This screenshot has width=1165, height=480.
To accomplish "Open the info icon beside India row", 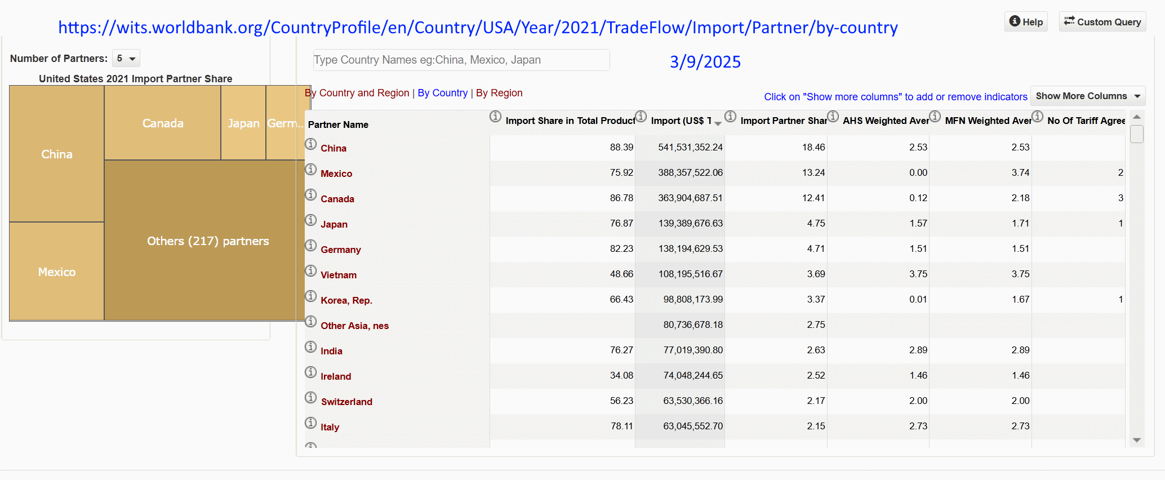I will pyautogui.click(x=310, y=347).
